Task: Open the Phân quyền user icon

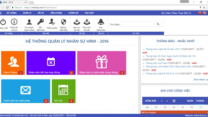Action: pyautogui.click(x=52, y=22)
